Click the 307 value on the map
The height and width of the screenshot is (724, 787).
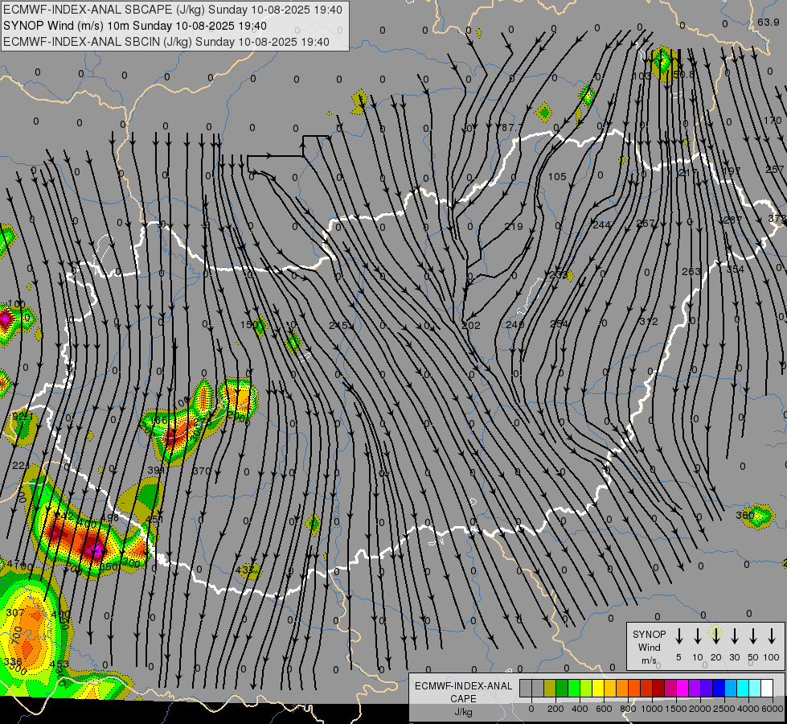click(15, 612)
